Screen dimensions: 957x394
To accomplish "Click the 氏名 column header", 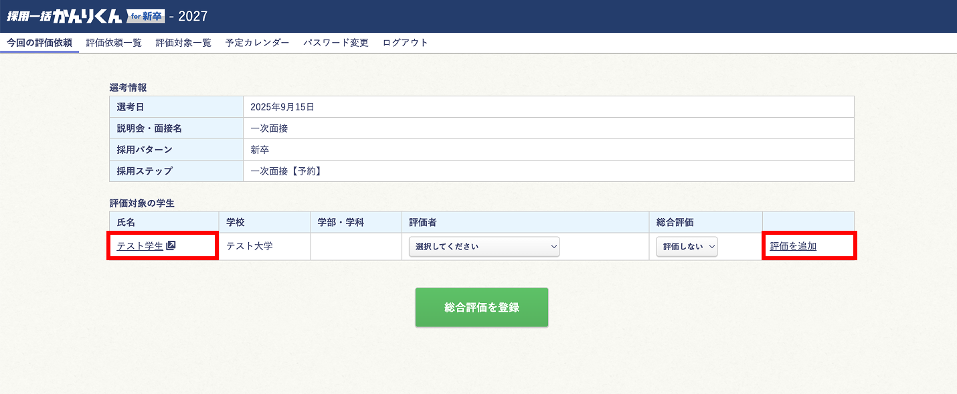I will pos(126,222).
